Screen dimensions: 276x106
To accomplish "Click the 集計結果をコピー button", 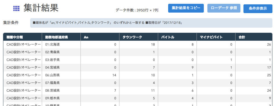I will [186, 8].
